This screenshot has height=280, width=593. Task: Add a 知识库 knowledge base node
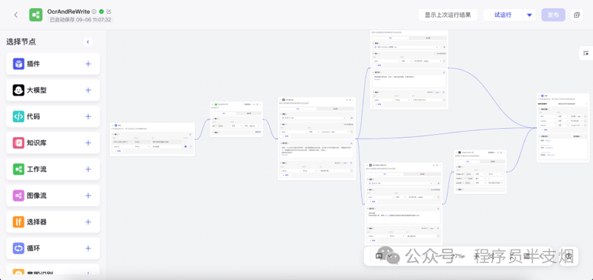(x=88, y=143)
